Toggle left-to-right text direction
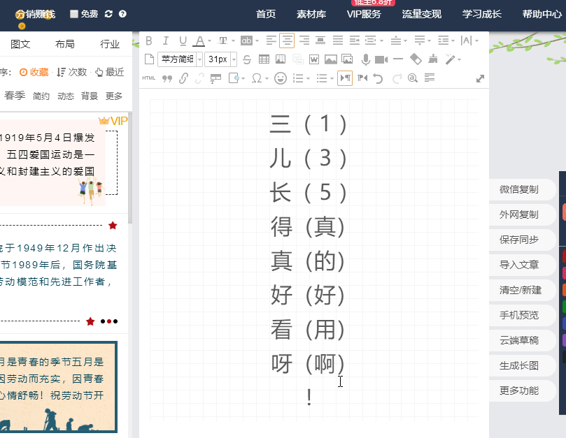Screen dimensions: 566x438 (345, 78)
